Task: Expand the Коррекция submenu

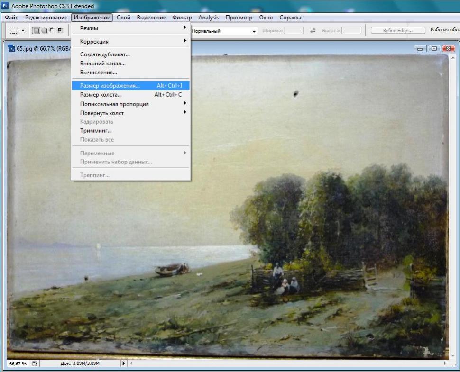Action: 131,42
